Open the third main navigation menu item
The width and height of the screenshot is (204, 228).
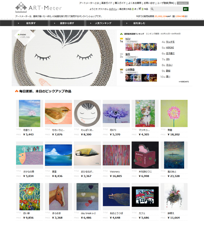click(103, 23)
